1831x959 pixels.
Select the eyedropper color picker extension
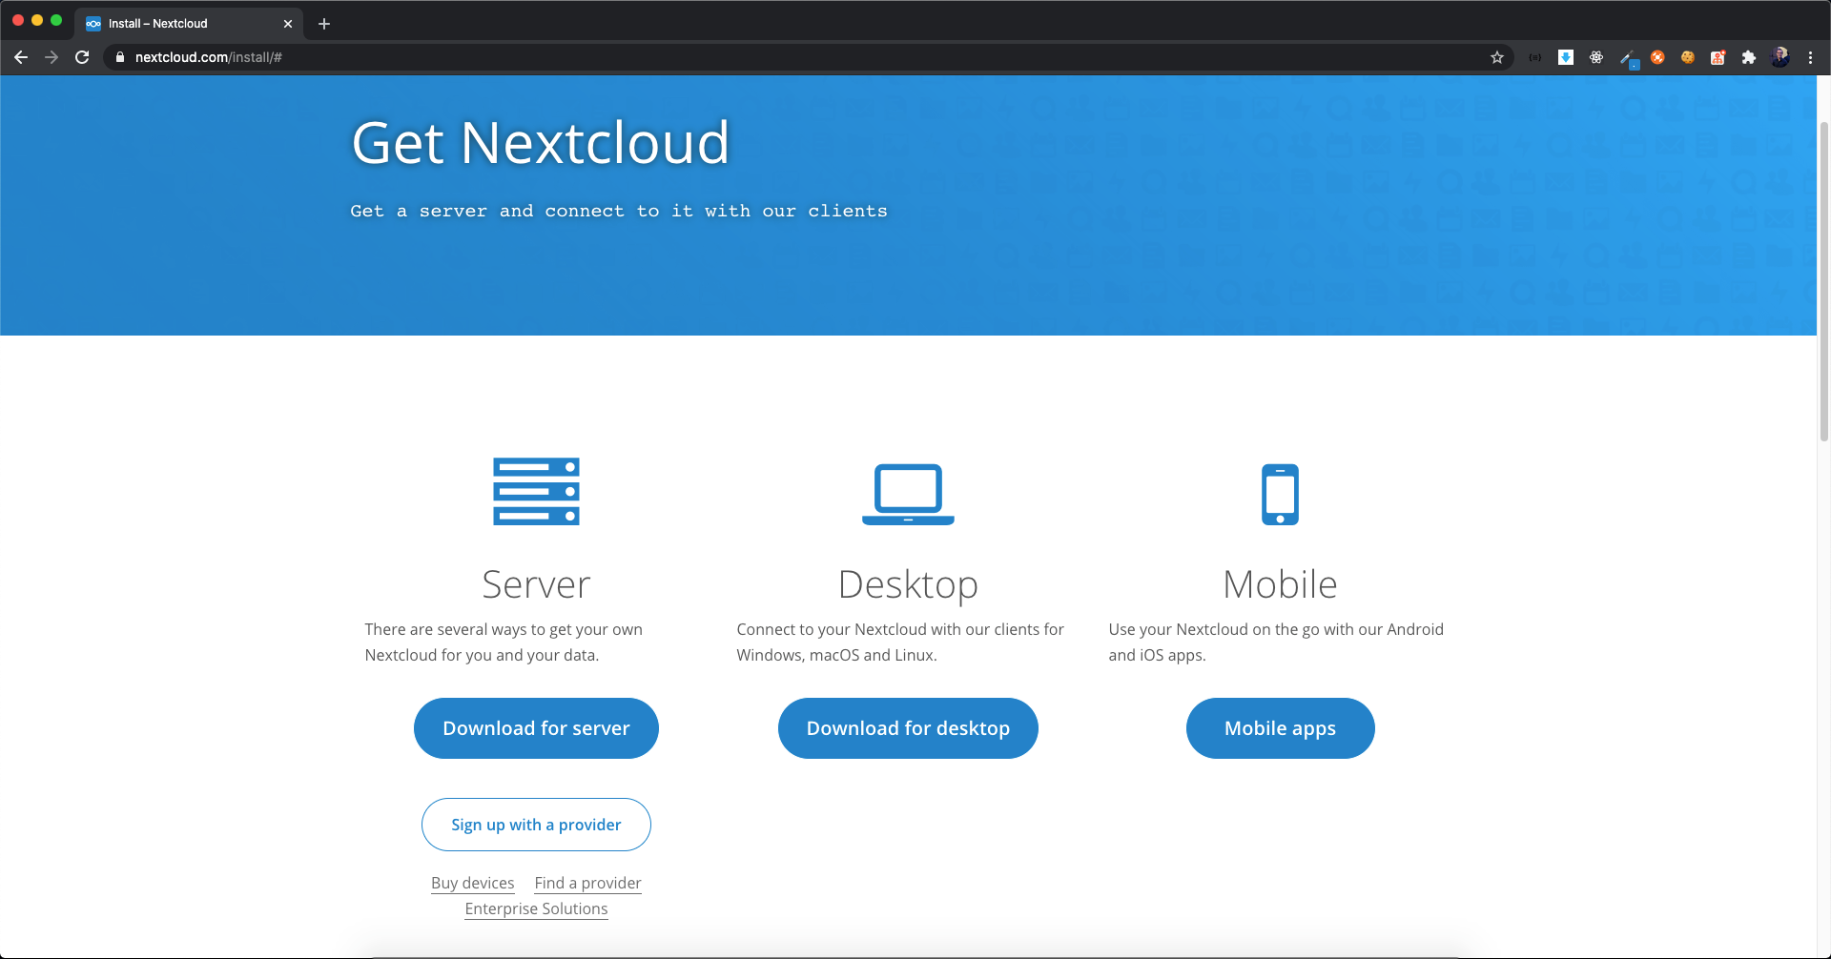coord(1627,57)
